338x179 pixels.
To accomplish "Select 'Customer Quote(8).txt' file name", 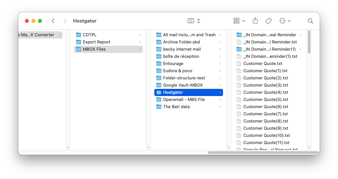I will (266, 121).
